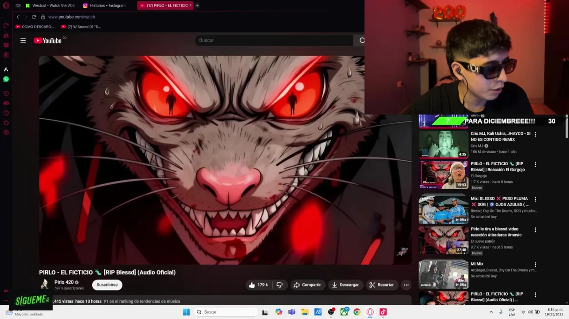
Task: Click the Recortar clip button
Action: [x=381, y=285]
